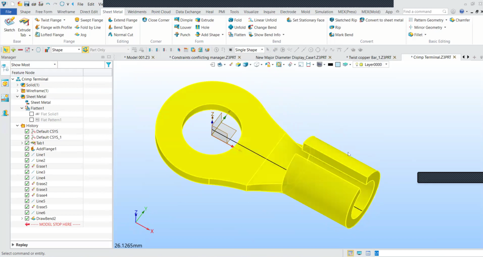Open the Layer0000 layer dropdown
The image size is (483, 257).
(x=386, y=65)
